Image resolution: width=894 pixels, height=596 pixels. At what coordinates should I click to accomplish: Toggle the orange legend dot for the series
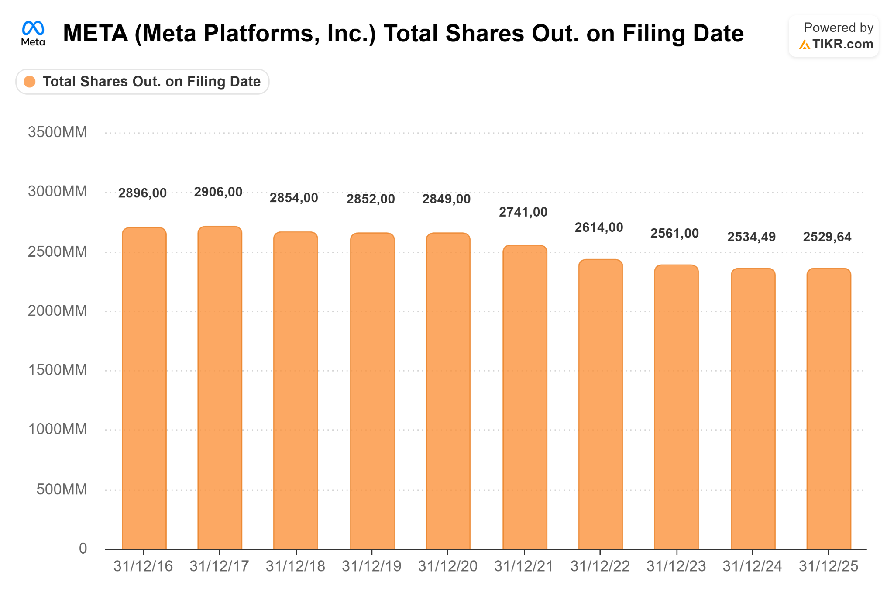click(30, 82)
